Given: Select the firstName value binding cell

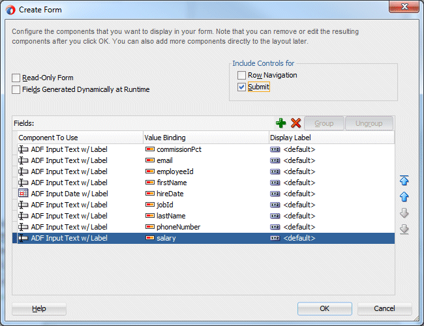Looking at the screenshot, I should click(205, 183).
